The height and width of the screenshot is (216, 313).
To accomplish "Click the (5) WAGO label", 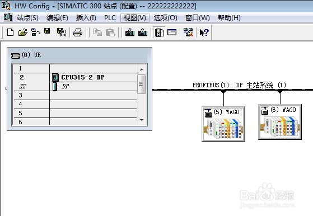I will tap(227, 112).
